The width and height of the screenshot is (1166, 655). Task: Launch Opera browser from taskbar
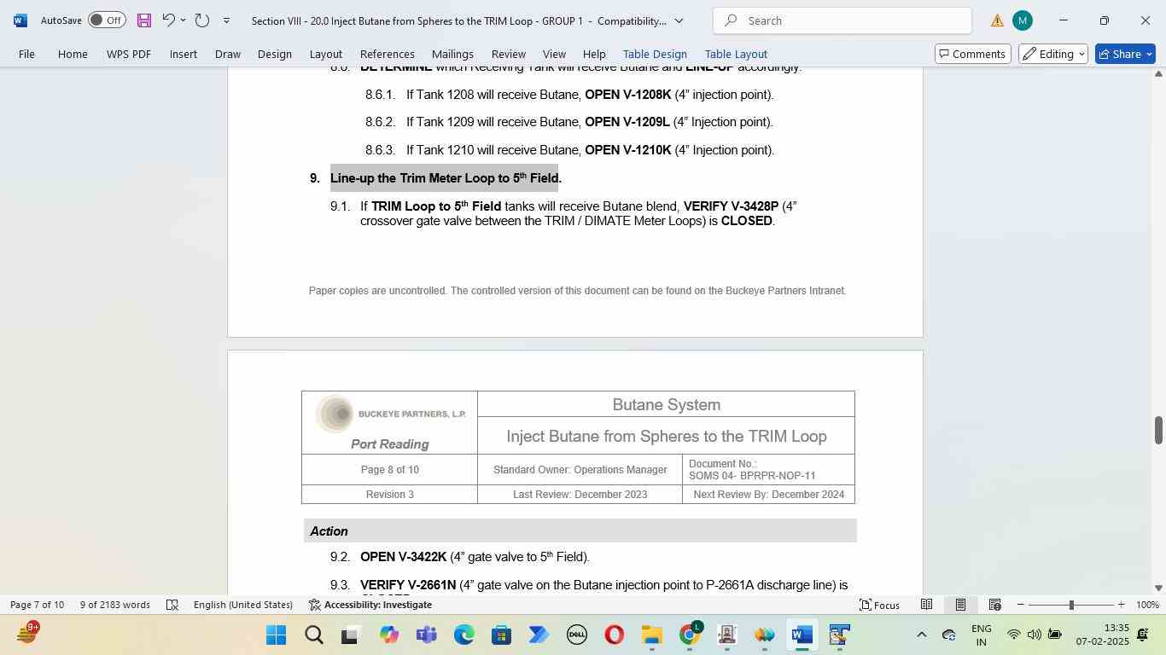(x=614, y=635)
